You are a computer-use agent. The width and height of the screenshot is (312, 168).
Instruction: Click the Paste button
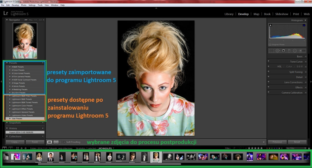point(35,142)
